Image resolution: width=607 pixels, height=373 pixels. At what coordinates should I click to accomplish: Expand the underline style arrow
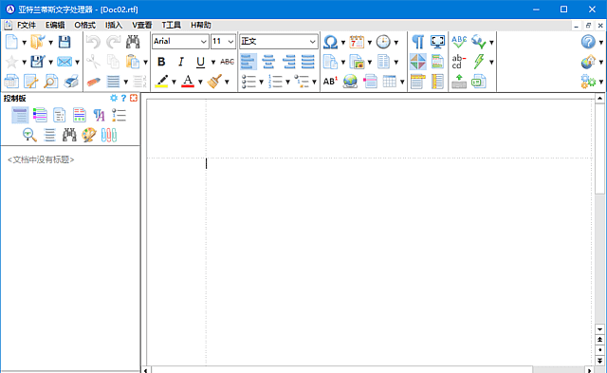(212, 62)
